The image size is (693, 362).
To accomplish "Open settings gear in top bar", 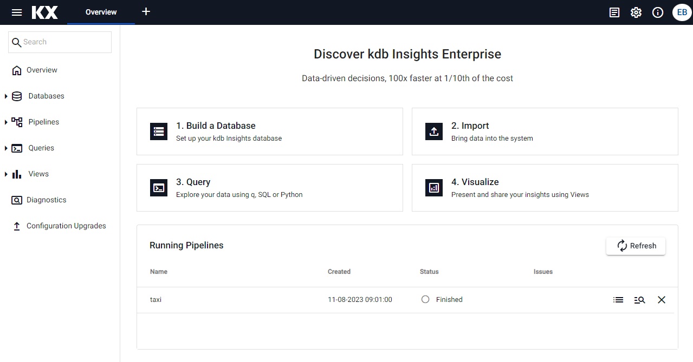I will 636,12.
